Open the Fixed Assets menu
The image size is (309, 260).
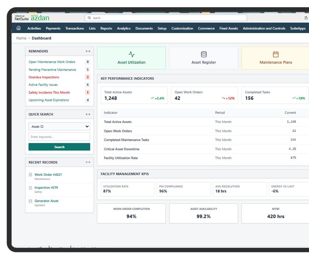[228, 28]
